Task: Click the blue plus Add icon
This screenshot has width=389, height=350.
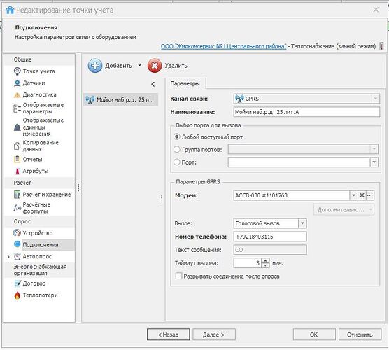Action: (x=94, y=66)
